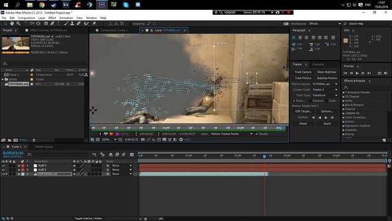Viewport: 392px width, 221px height.
Task: Expand the Null 3 layer properties
Action: point(19,166)
